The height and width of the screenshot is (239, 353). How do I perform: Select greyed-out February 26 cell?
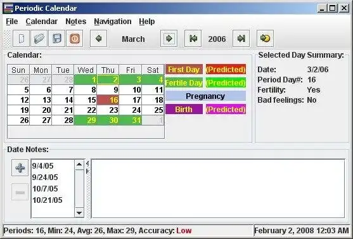click(x=18, y=80)
